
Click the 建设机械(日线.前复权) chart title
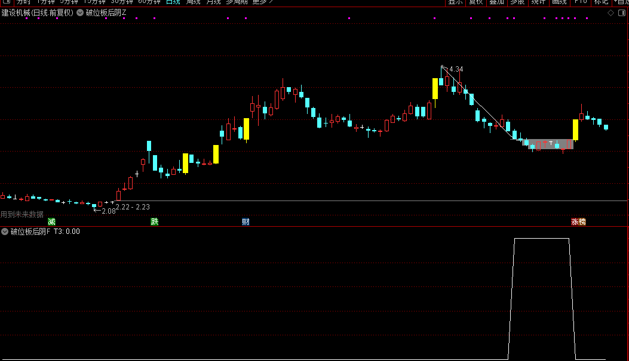click(37, 13)
